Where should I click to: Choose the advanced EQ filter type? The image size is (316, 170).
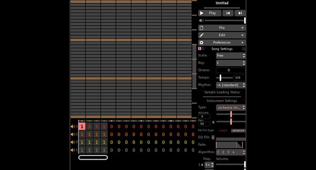(x=238, y=130)
